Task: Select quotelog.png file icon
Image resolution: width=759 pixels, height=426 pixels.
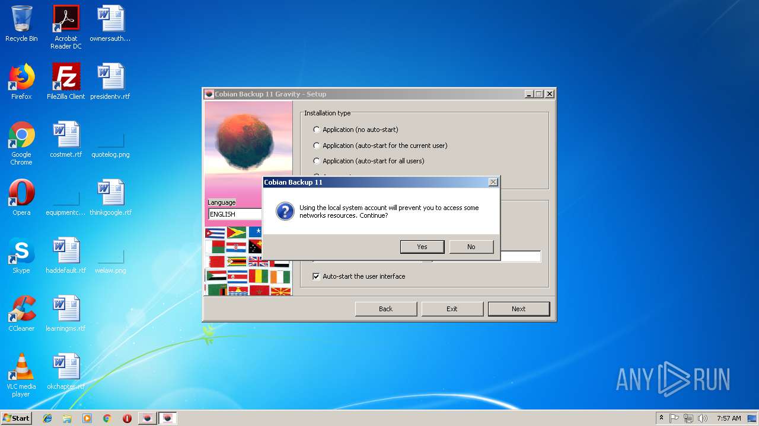Action: [110, 140]
